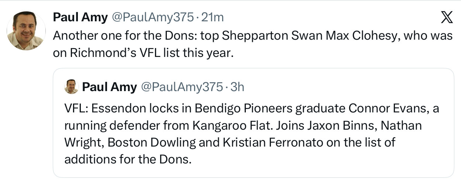The width and height of the screenshot is (461, 180).
Task: Open the 3h timestamp of quoted tweet
Action: tap(237, 87)
